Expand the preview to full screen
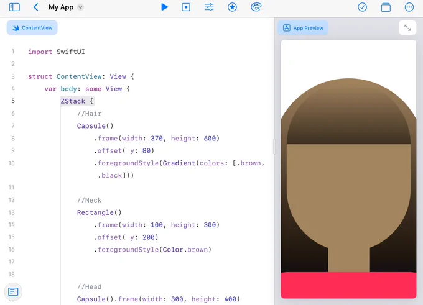Viewport: 423px width, 305px height. 407,28
